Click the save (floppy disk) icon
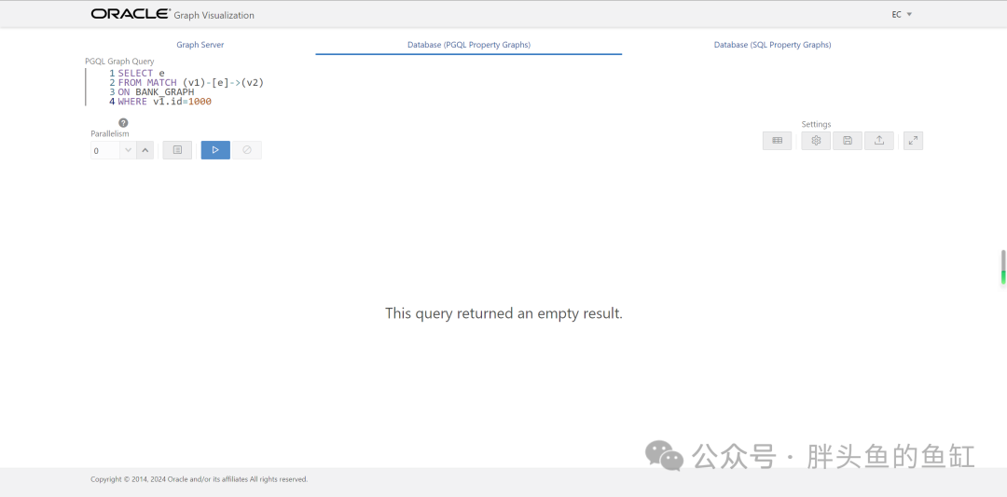 click(848, 141)
